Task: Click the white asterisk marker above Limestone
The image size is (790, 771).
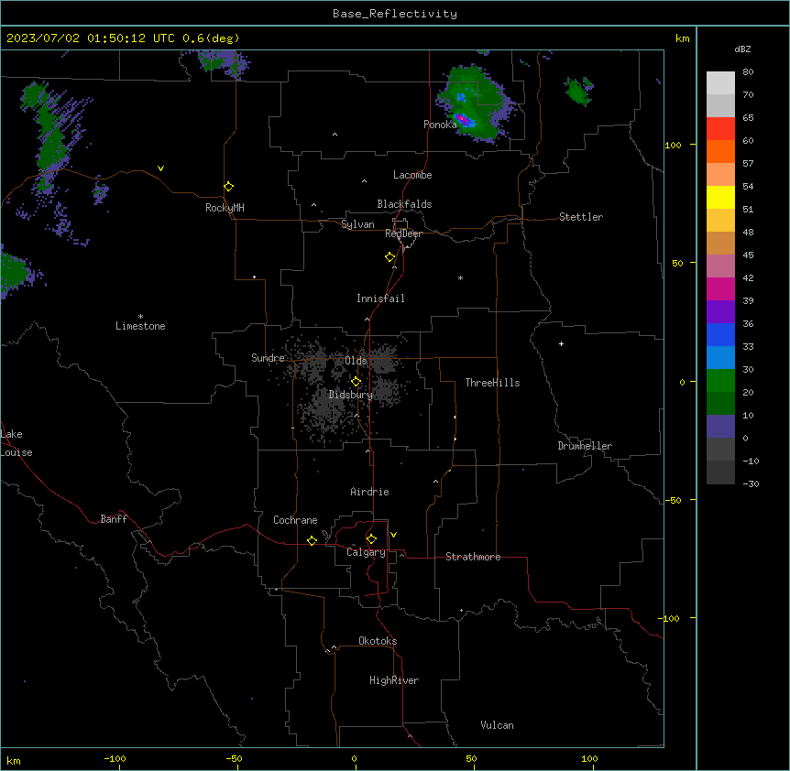Action: (x=140, y=317)
